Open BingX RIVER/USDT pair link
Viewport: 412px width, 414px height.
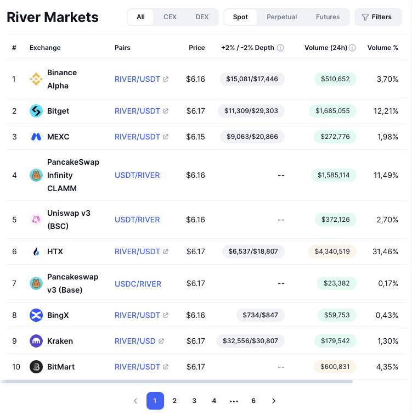137,315
